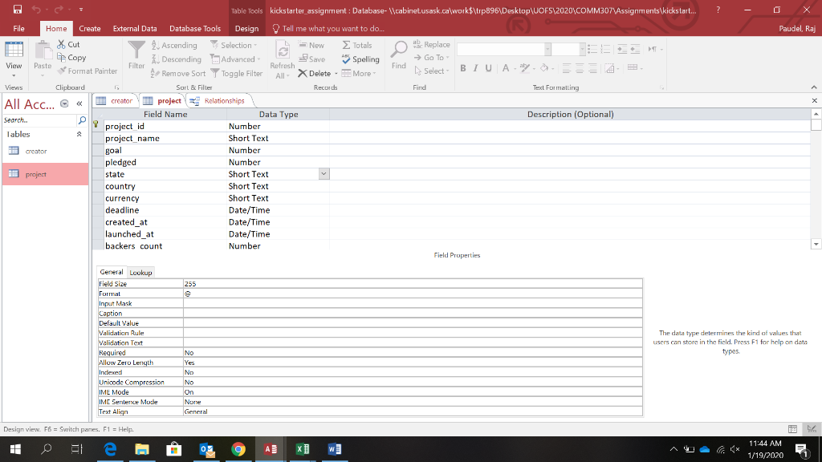Collapse the Tables group
The height and width of the screenshot is (462, 822).
click(79, 134)
